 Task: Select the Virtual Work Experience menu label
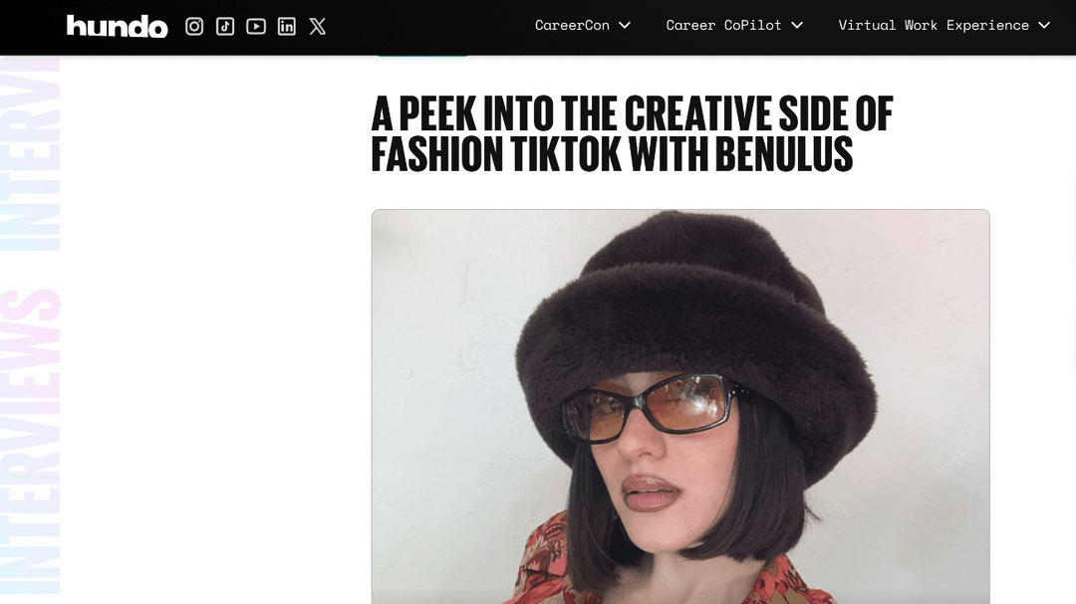pyautogui.click(x=934, y=26)
